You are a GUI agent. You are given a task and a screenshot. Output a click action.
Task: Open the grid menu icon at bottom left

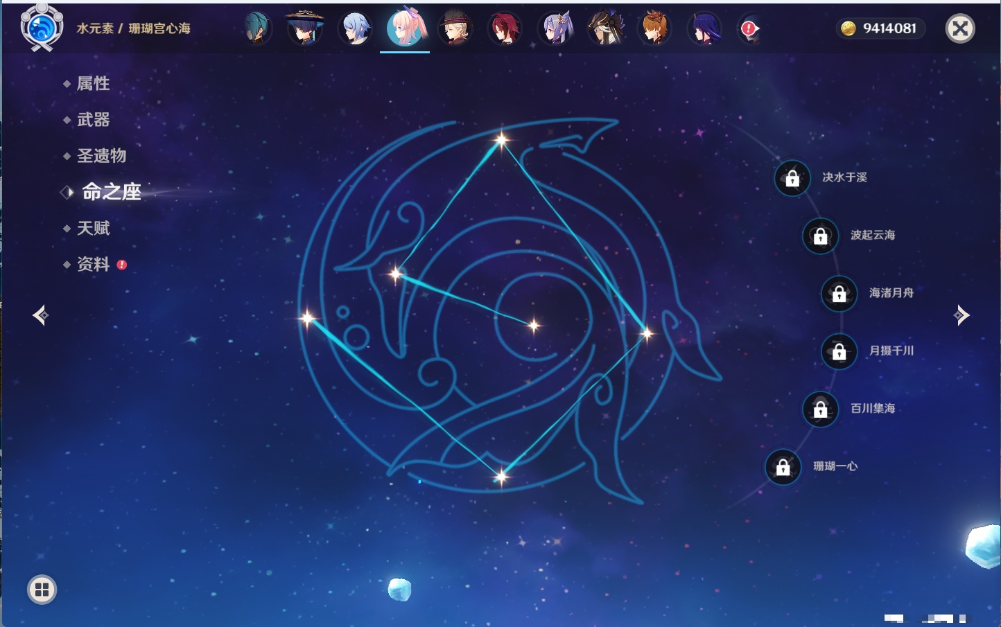pyautogui.click(x=42, y=590)
